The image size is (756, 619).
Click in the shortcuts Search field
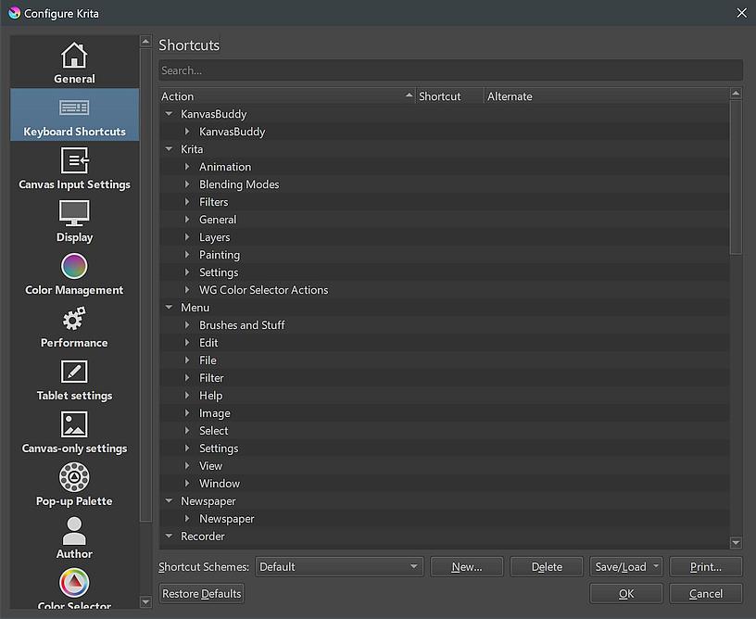449,70
